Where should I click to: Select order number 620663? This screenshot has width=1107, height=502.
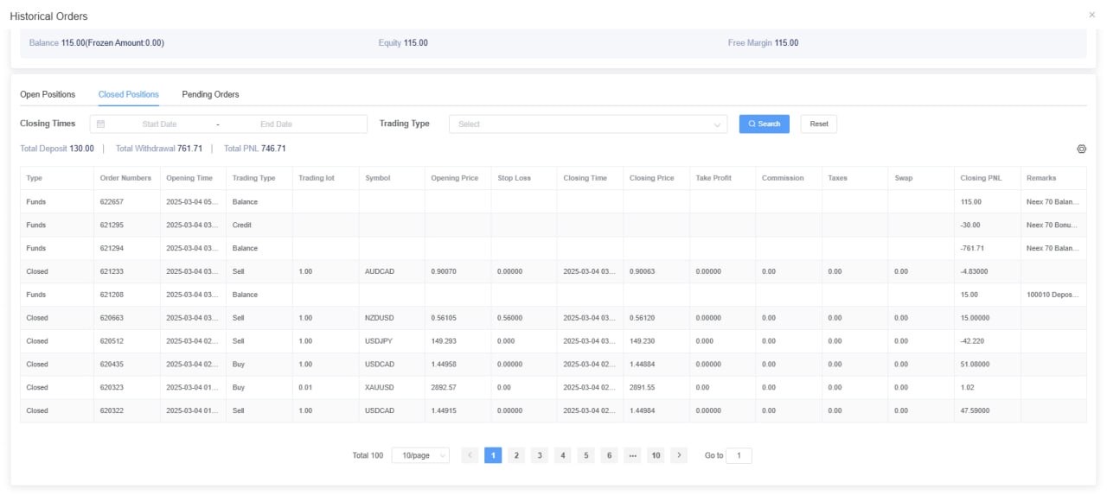point(112,318)
